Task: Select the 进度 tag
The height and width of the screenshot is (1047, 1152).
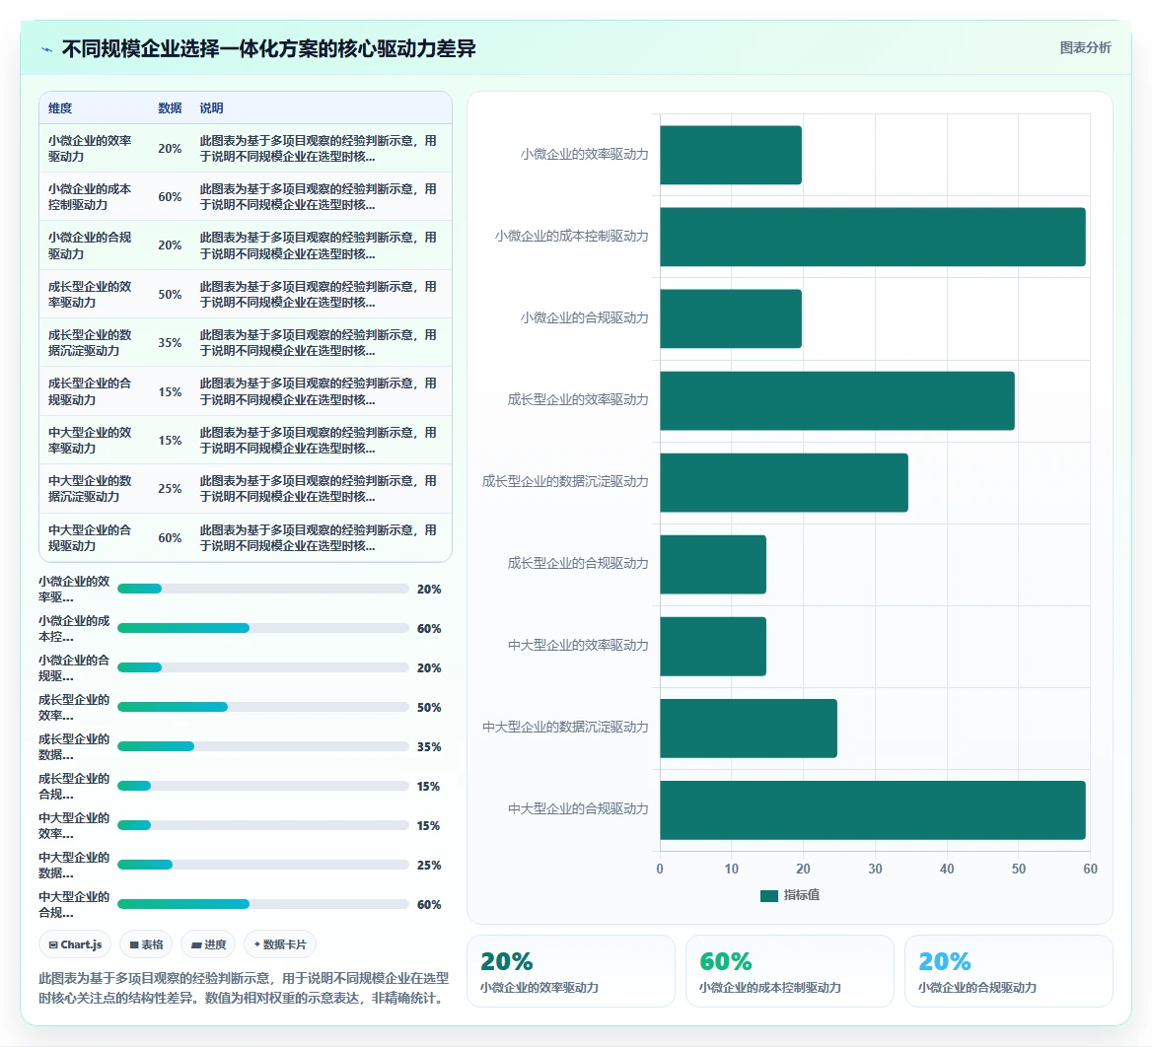Action: pos(208,944)
